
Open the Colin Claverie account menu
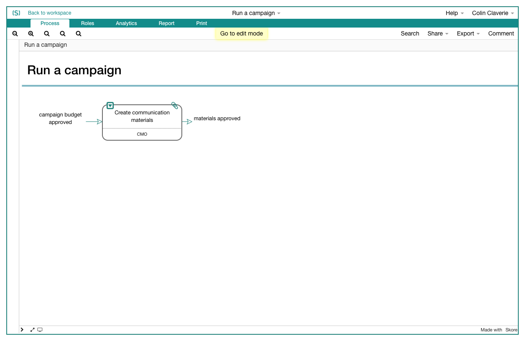[x=493, y=13]
